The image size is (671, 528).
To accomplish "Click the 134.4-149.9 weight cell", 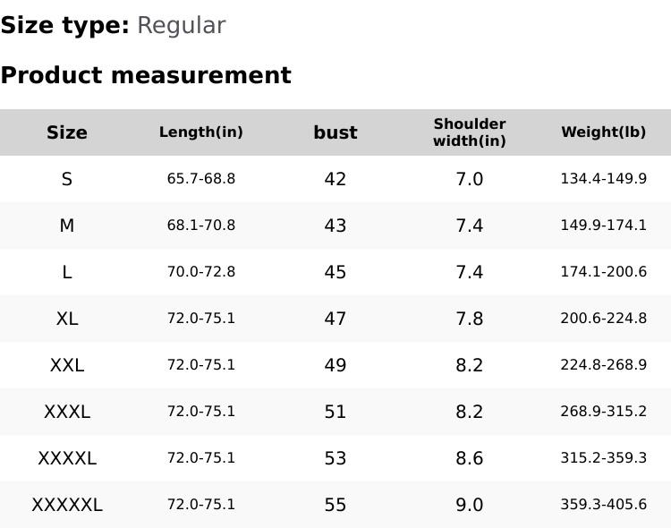I will [x=604, y=179].
